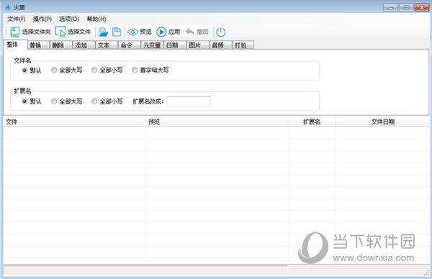Click the 选择文件 file selection button
432x279 pixels.
(x=73, y=32)
